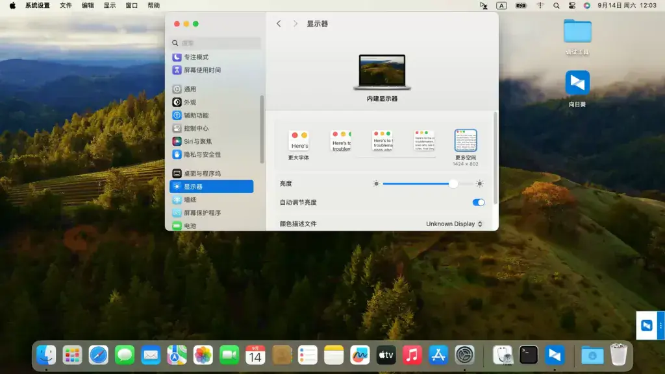The height and width of the screenshot is (374, 665).
Task: Open Apple TV app in the Dock
Action: click(386, 355)
